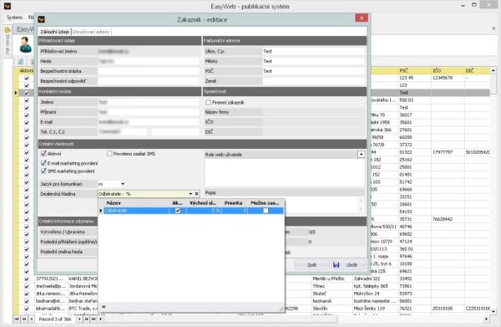
Task: Sort popup list by Priorita column
Action: pyautogui.click(x=235, y=203)
